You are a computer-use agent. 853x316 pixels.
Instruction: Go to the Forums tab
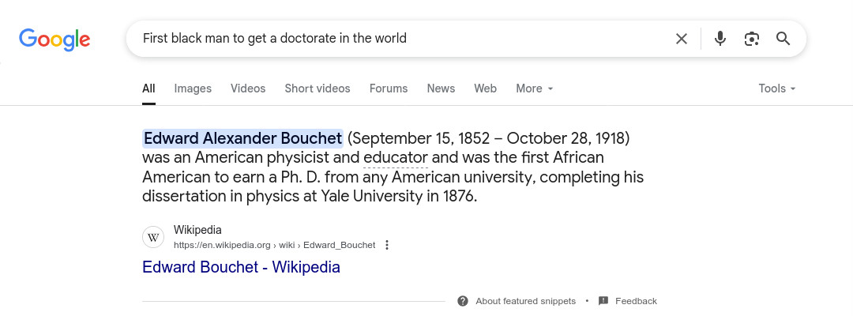389,88
